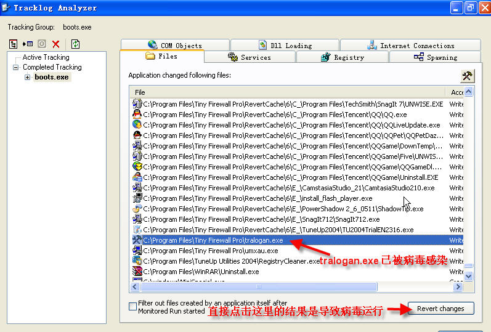
Task: Click the WinRAR Uninstall.exe icon
Action: click(137, 271)
